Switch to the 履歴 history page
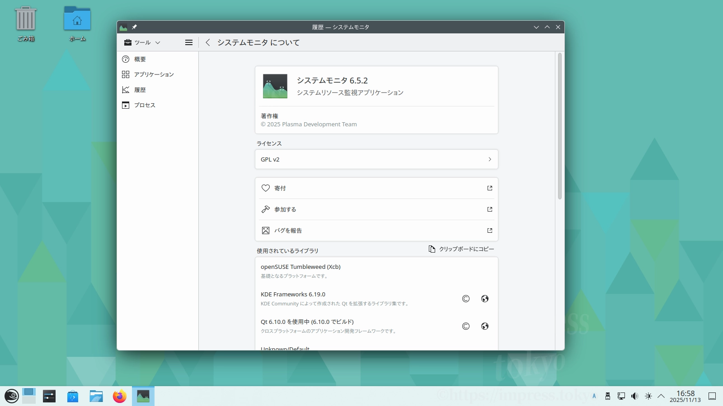The width and height of the screenshot is (723, 406). (158, 90)
